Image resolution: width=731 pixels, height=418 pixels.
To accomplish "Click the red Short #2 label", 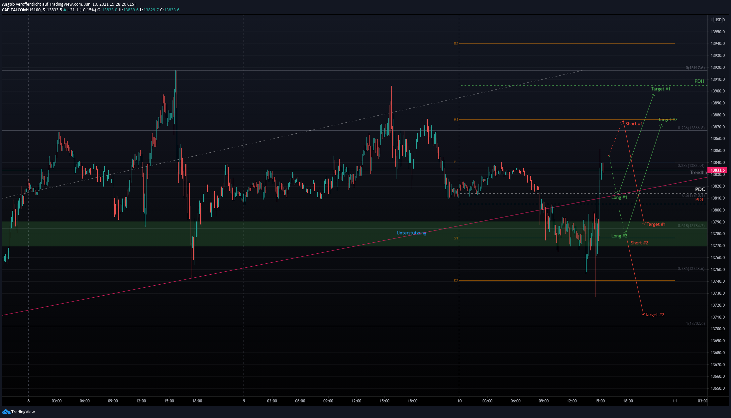I will point(639,243).
